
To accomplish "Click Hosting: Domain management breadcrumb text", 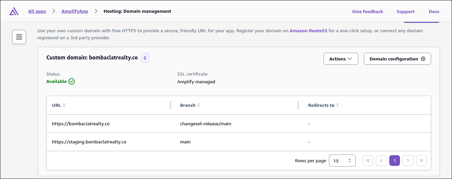I will point(137,11).
